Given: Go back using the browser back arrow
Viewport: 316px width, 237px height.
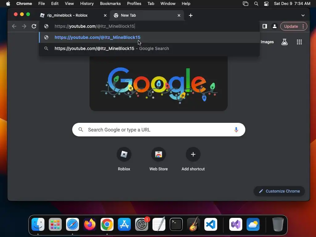Looking at the screenshot, I should (x=14, y=26).
